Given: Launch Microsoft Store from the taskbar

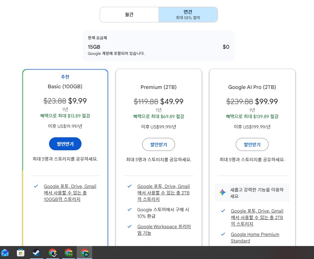Looking at the screenshot, I should tap(20, 253).
